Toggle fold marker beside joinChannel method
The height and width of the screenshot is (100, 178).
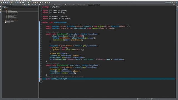click(42, 34)
